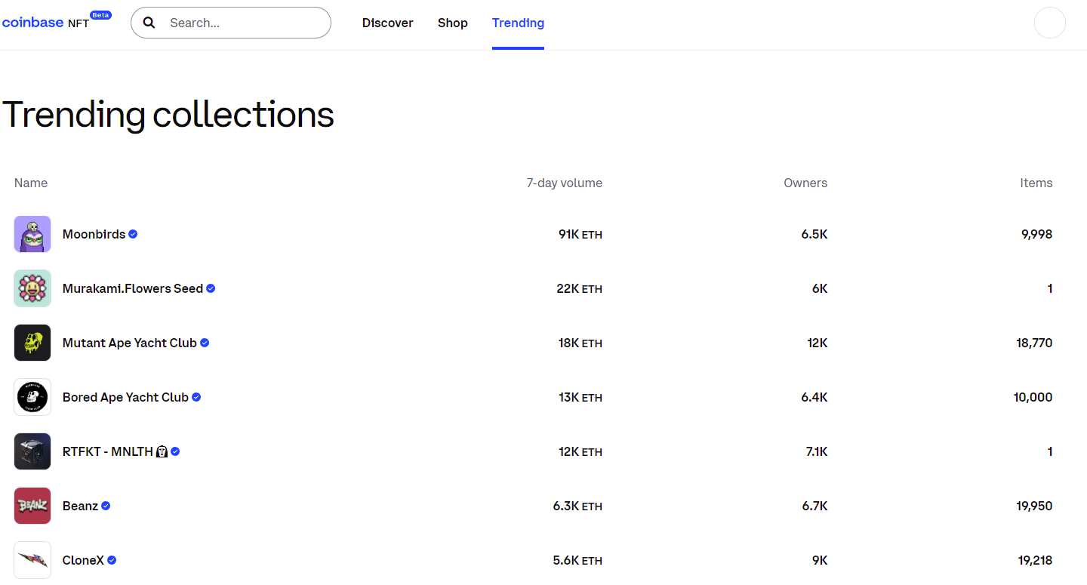Click the 9,998 items value
Screen dimensions: 1087x585
1036,234
